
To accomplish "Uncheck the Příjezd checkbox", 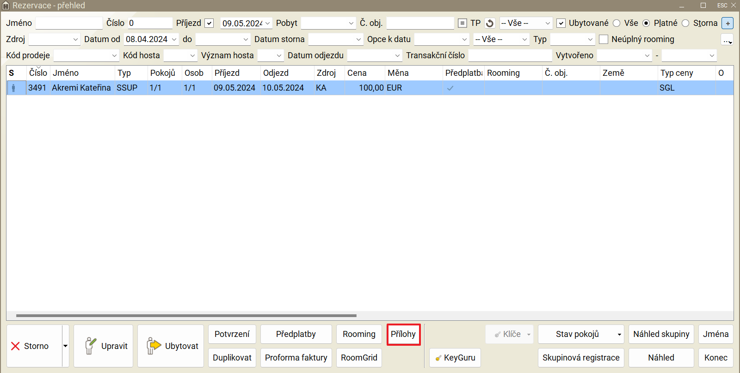I will pyautogui.click(x=210, y=23).
